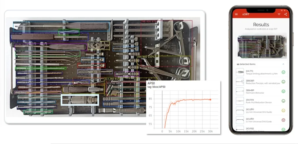
Task: Click the '312.200 100%' detection label
Action: click(x=116, y=89)
